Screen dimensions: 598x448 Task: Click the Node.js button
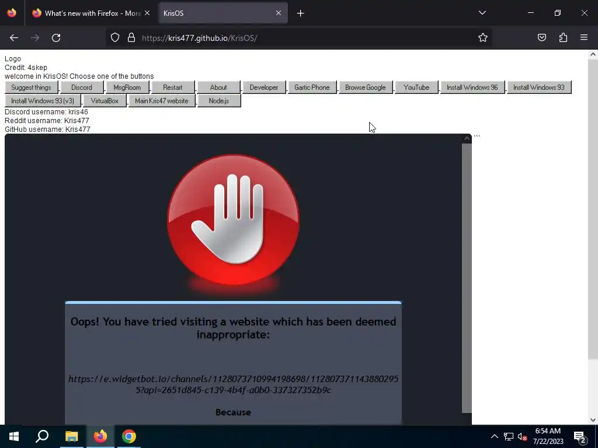coord(219,101)
